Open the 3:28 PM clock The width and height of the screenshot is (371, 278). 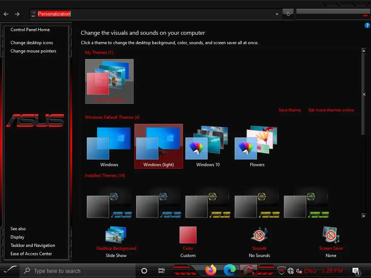[332, 270]
